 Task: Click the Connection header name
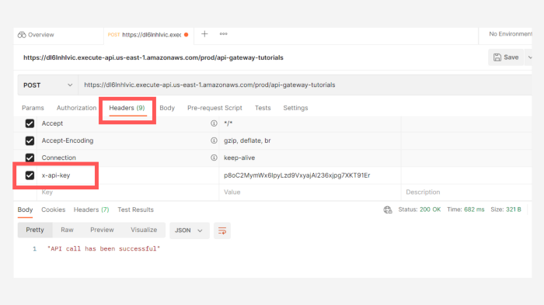(x=58, y=158)
